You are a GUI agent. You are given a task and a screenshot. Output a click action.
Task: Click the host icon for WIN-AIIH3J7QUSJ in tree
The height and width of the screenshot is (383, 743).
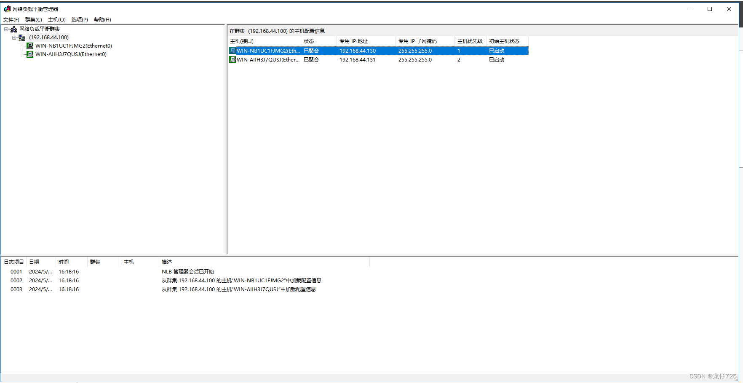pos(30,54)
